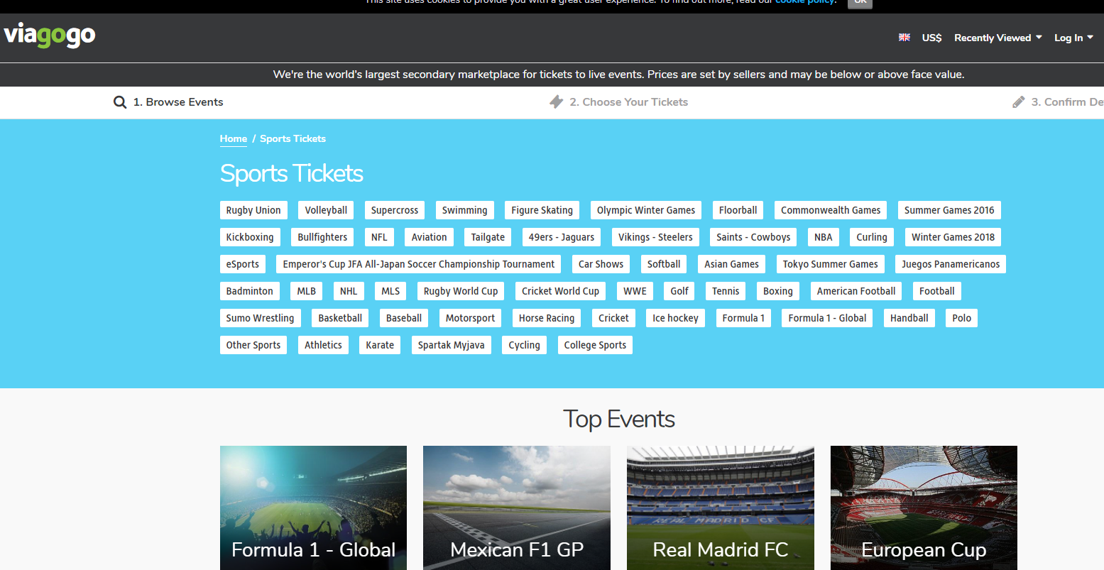The image size is (1104, 570).
Task: Expand the Log In menu
Action: [1073, 38]
